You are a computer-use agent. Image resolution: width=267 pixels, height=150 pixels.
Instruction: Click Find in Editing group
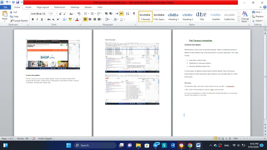pyautogui.click(x=257, y=12)
